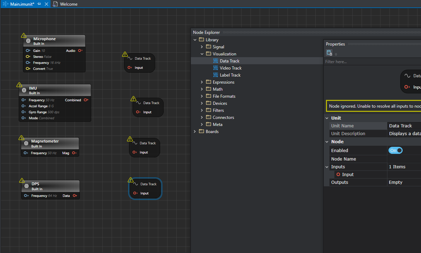The height and width of the screenshot is (253, 421).
Task: Click the IMU node chip icon
Action: coord(24,90)
